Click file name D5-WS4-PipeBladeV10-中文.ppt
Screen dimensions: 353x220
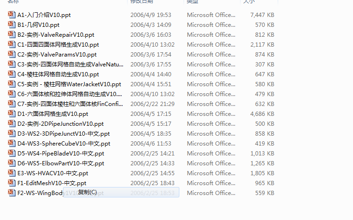point(61,154)
